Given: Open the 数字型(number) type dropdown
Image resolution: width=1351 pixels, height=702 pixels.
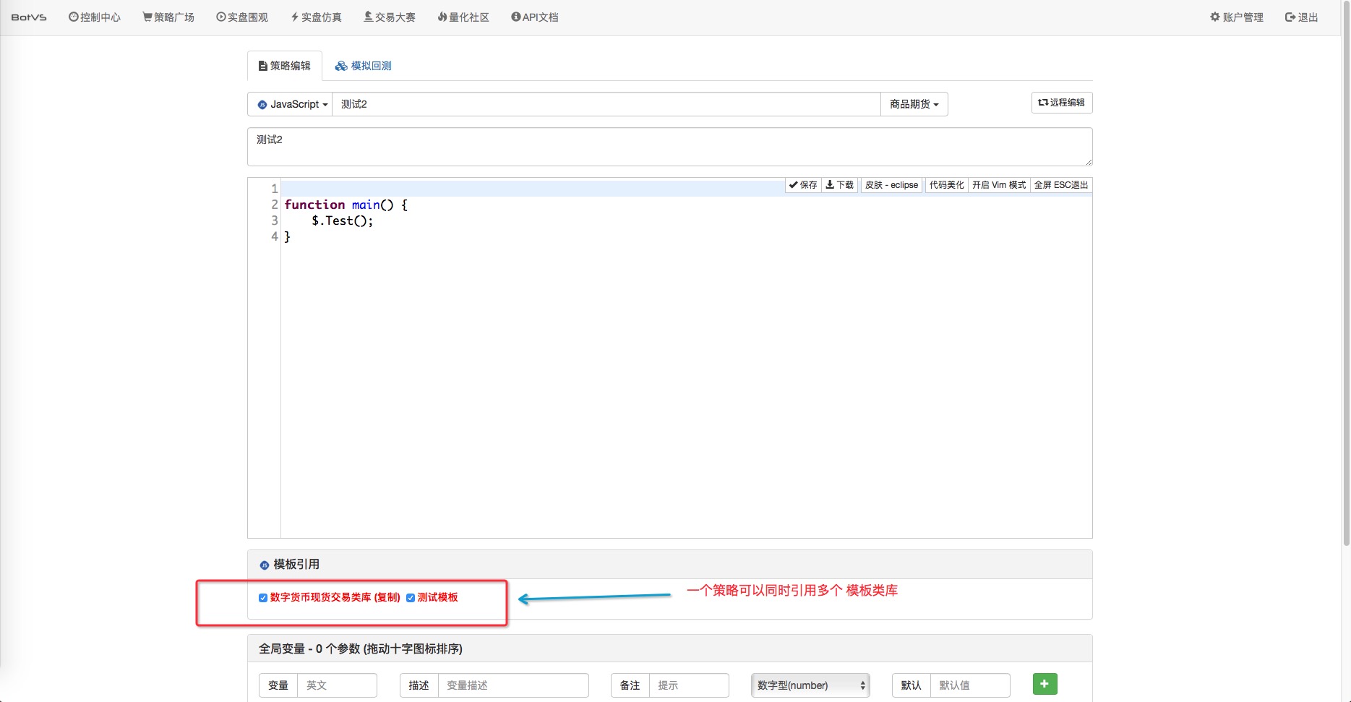Looking at the screenshot, I should pyautogui.click(x=810, y=685).
